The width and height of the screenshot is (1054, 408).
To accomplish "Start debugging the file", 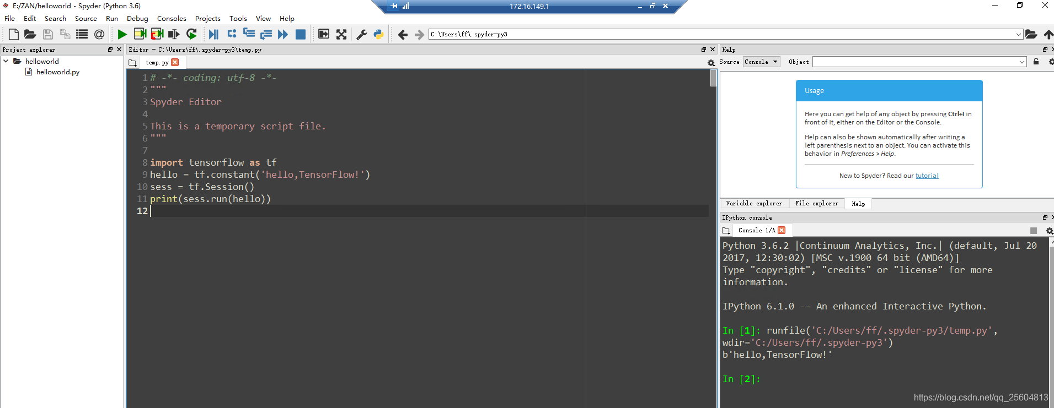I will click(x=213, y=34).
